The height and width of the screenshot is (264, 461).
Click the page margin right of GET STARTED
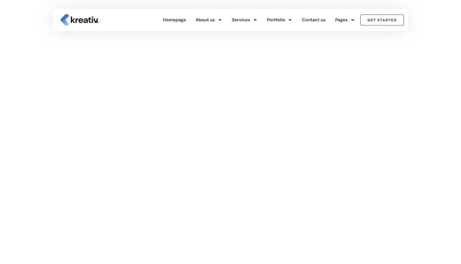435,20
